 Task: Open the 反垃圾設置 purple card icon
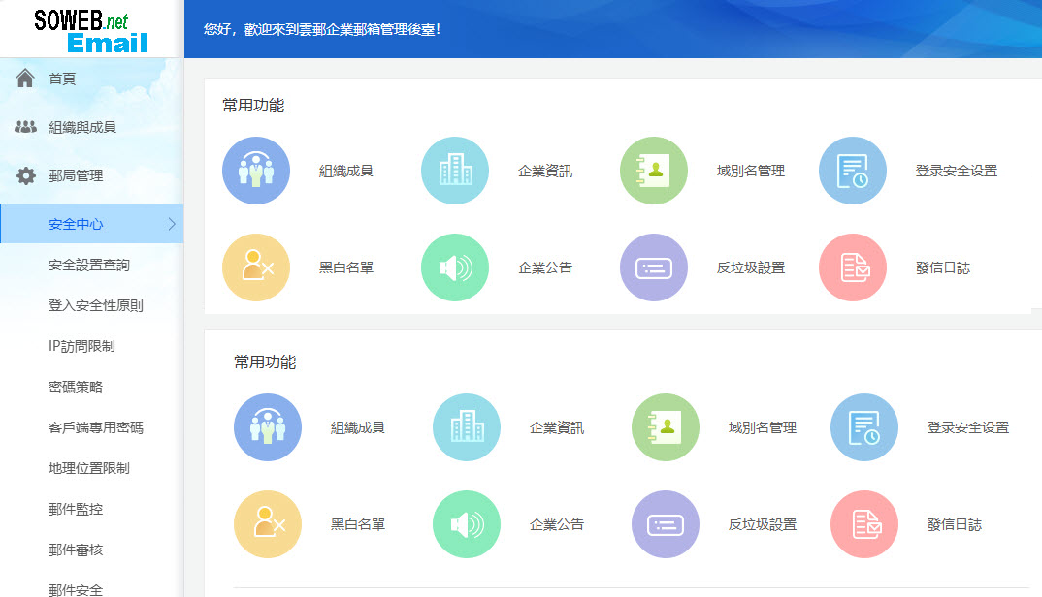(654, 267)
